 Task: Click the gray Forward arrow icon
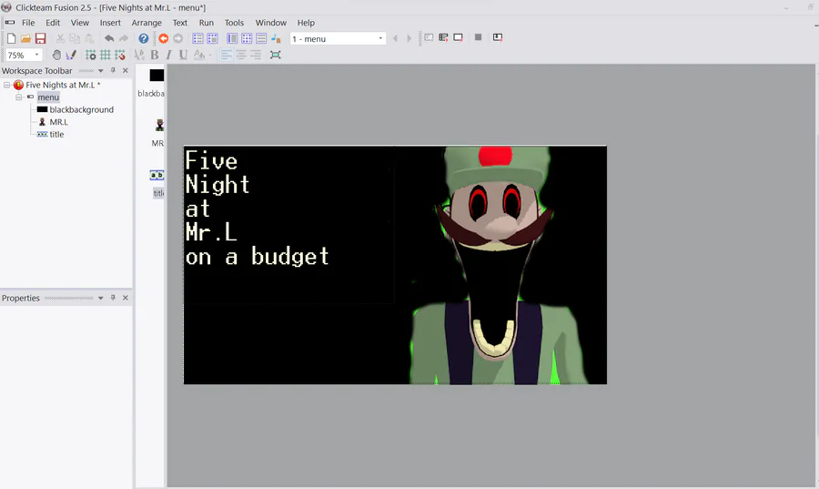click(x=178, y=38)
